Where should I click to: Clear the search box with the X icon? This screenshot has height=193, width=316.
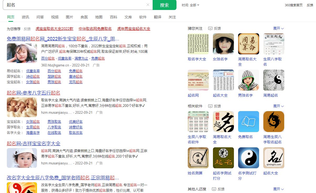point(148,5)
